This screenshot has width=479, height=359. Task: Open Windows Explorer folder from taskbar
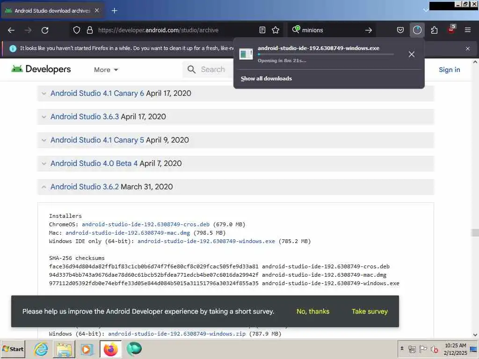(64, 349)
